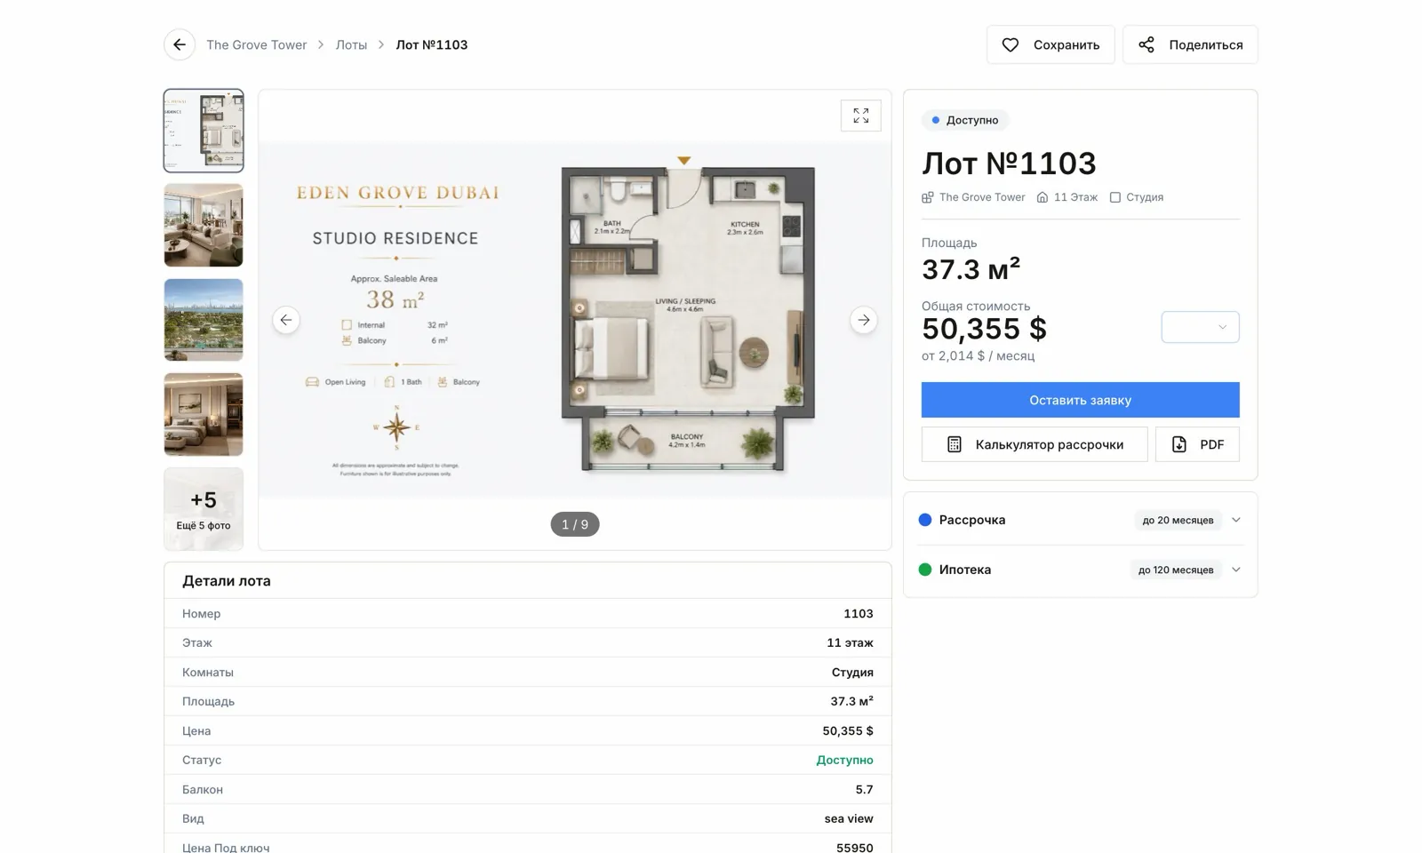Share the lot via Поделиться button
The image size is (1422, 853).
(x=1190, y=44)
